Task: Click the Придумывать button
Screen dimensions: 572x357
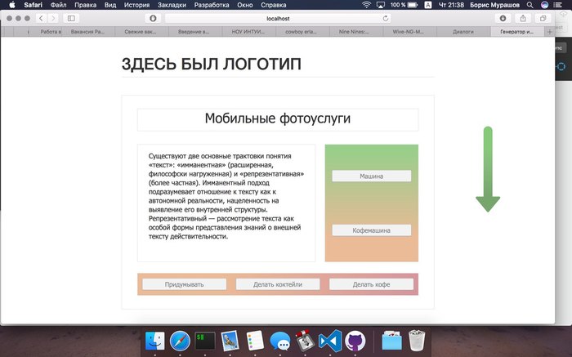Action: pyautogui.click(x=184, y=284)
